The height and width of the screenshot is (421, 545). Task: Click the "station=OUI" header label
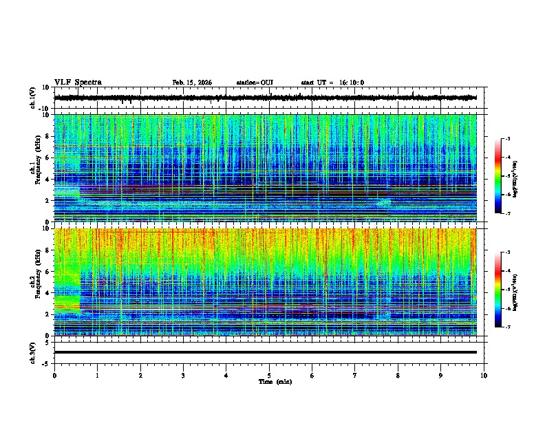(255, 83)
